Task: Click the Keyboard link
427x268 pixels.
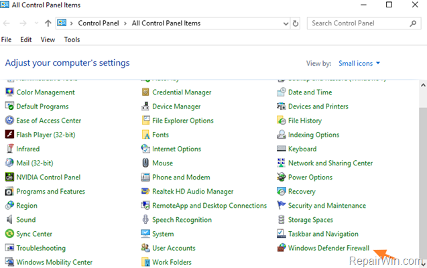Action: tap(302, 149)
